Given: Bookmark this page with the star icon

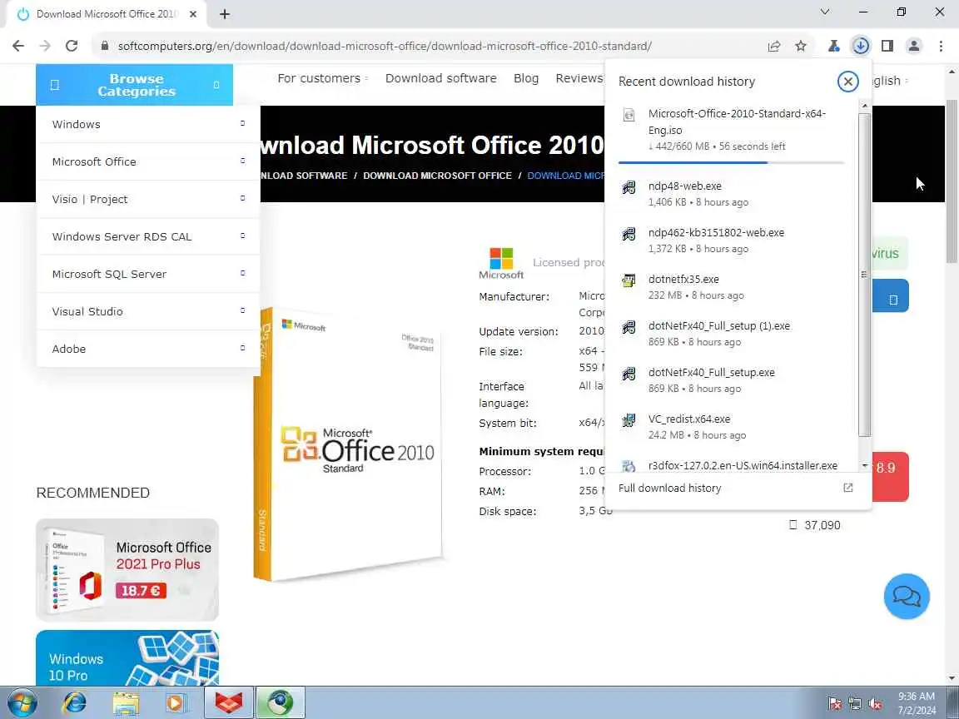Looking at the screenshot, I should [x=801, y=46].
